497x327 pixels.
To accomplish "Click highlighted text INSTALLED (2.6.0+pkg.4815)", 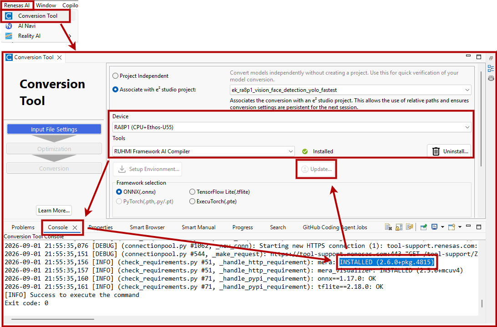I will coord(387,262).
